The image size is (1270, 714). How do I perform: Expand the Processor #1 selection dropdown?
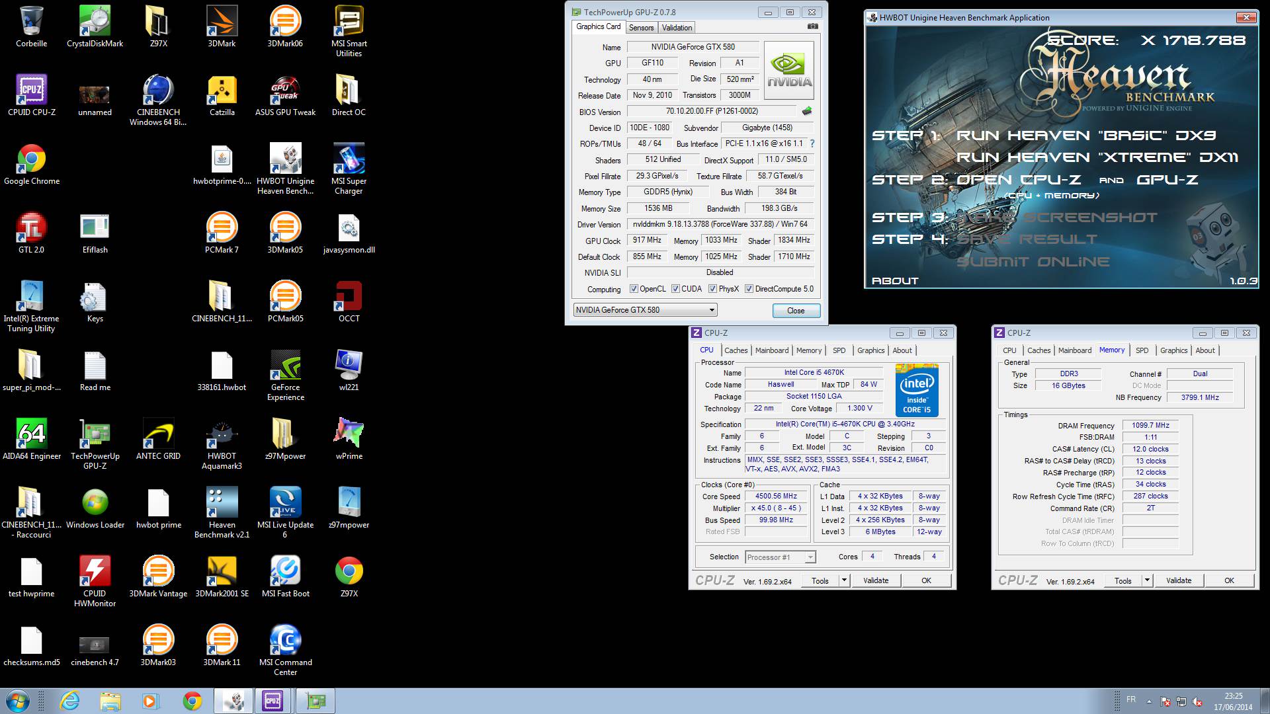pyautogui.click(x=810, y=557)
